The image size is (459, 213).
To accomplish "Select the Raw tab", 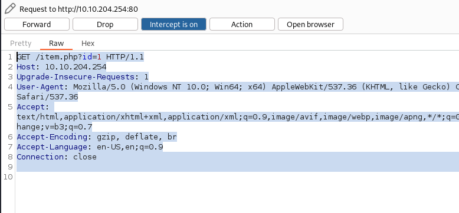I will pos(56,43).
